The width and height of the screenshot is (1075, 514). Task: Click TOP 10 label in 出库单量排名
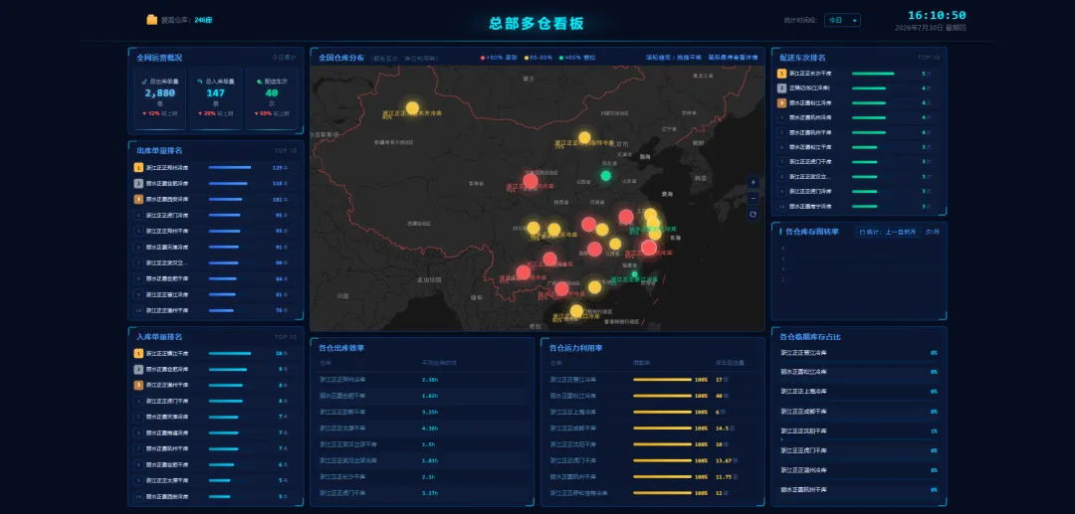[286, 150]
